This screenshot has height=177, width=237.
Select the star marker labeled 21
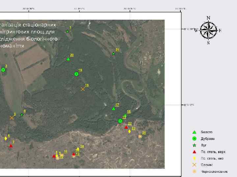pyautogui.click(x=114, y=53)
